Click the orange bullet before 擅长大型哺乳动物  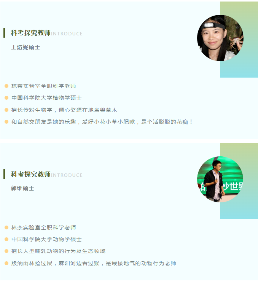pos(6,251)
